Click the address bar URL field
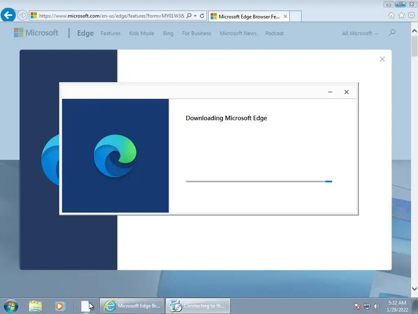The height and width of the screenshot is (314, 418). coord(111,16)
